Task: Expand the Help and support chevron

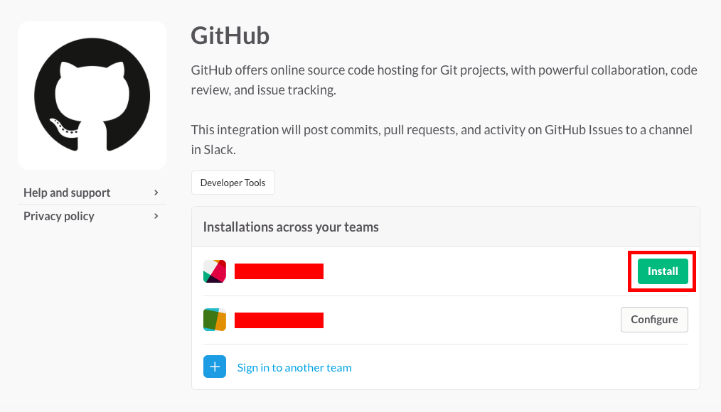Action: coord(156,193)
